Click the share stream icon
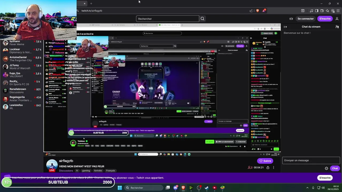 pos(268,167)
